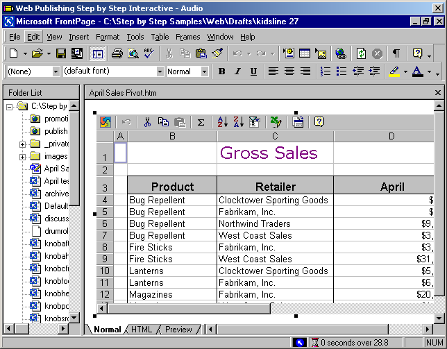Image resolution: width=447 pixels, height=349 pixels.
Task: Click column C header in spreadsheet
Action: coord(275,136)
